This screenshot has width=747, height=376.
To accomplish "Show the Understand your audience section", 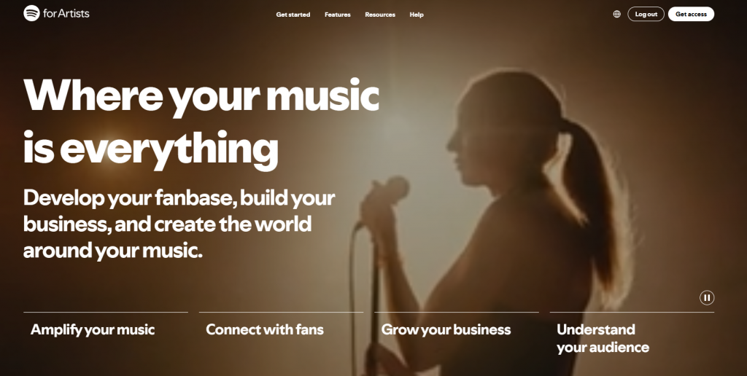I will [x=603, y=338].
